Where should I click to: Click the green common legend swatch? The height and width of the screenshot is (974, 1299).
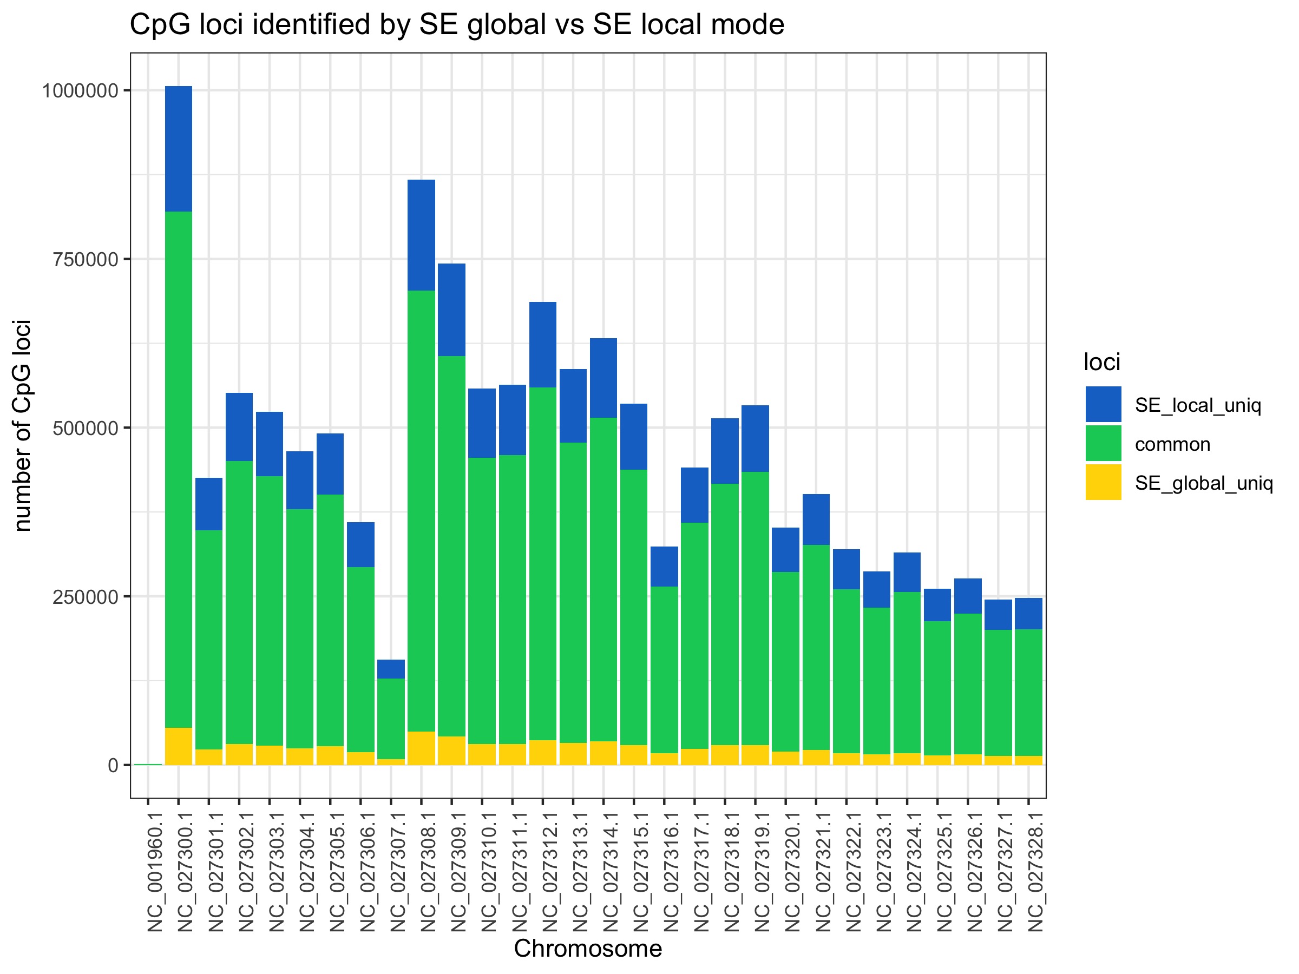click(1103, 443)
